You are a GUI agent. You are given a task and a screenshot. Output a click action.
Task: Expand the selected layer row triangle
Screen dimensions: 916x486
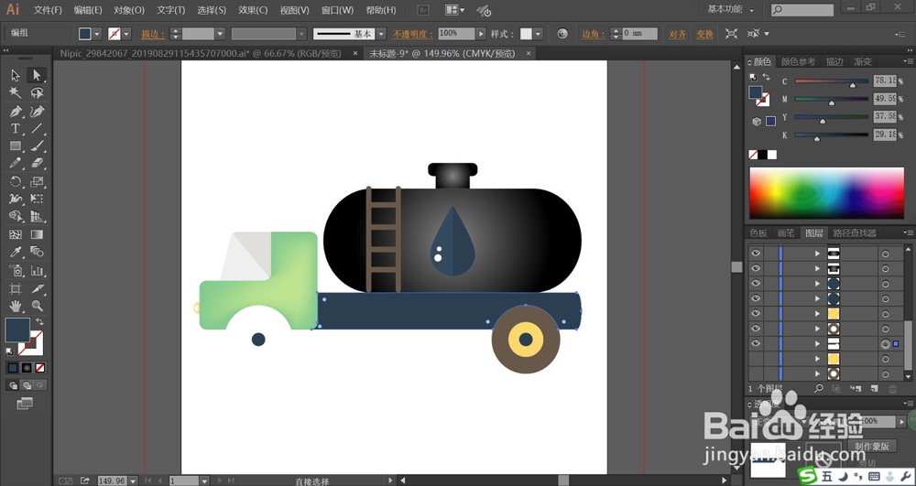pos(817,344)
